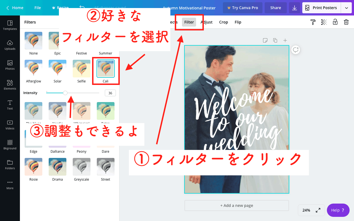Switch to the Crop tab

223,22
